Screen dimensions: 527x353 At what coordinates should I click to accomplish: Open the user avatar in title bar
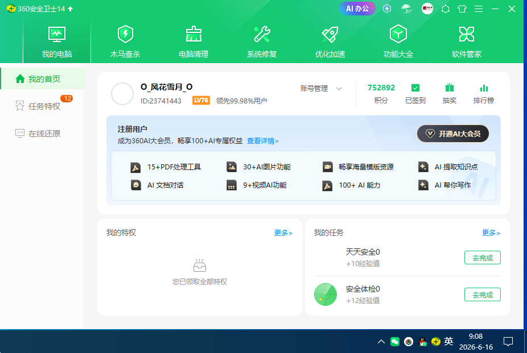point(427,9)
